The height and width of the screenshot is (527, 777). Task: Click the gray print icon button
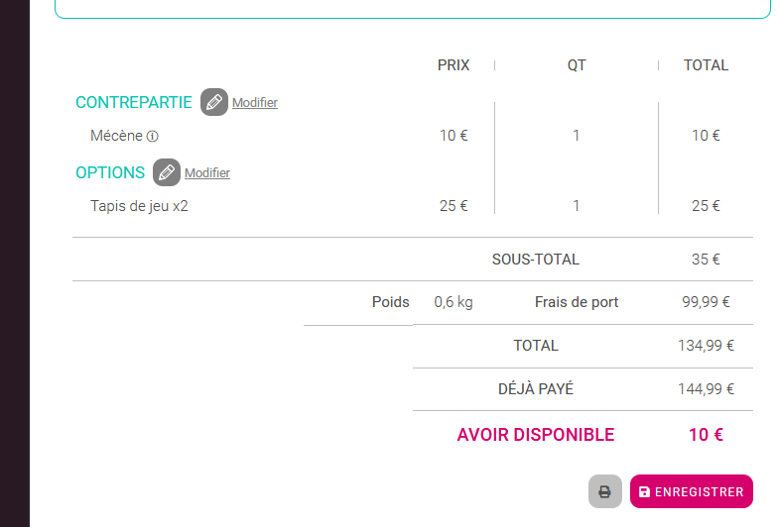click(x=605, y=491)
